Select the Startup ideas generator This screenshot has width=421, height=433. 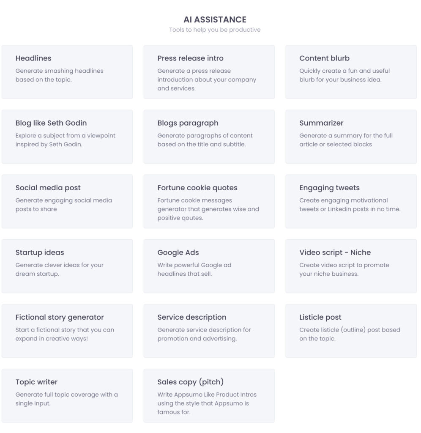click(x=67, y=266)
